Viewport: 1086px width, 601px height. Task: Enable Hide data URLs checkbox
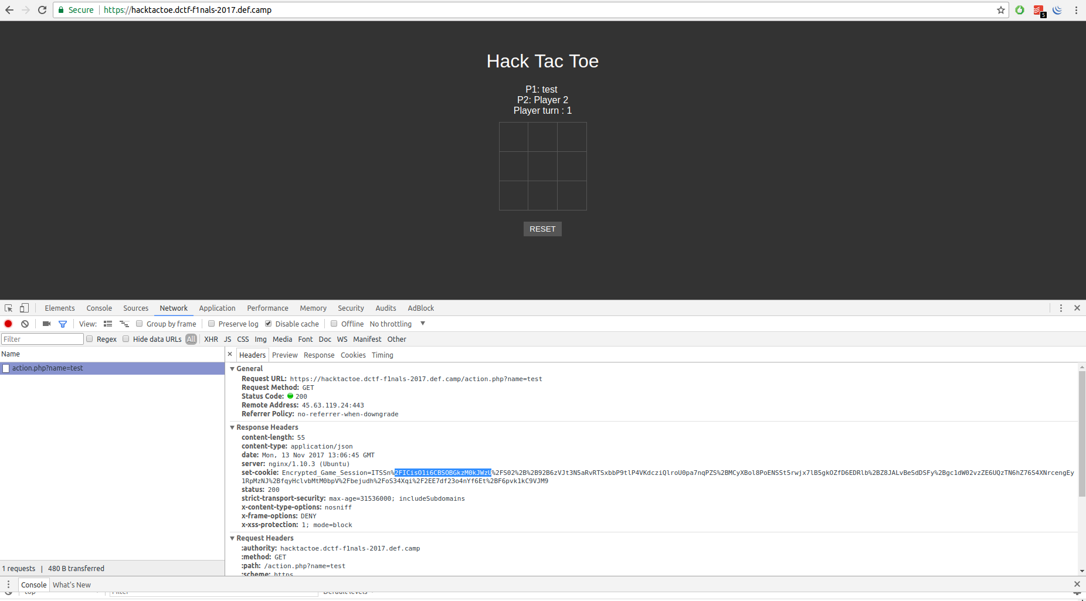tap(126, 339)
